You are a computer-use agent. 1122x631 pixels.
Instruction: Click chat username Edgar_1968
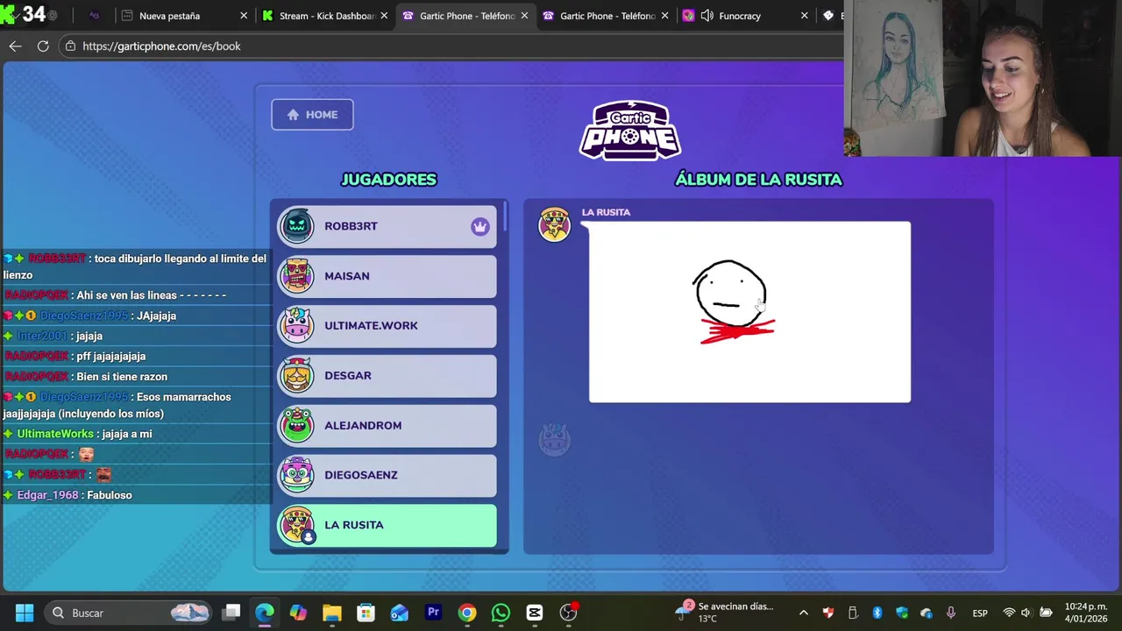[x=47, y=495]
